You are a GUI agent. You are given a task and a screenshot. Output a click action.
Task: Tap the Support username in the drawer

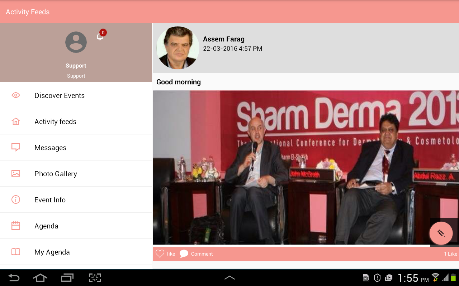(76, 66)
